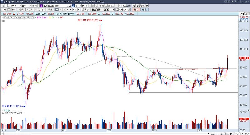Click the +지표 tab button

click(x=50, y=10)
